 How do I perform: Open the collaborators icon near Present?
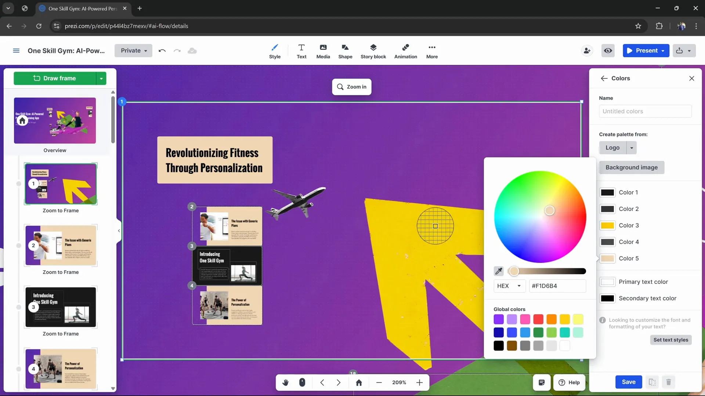pos(587,51)
